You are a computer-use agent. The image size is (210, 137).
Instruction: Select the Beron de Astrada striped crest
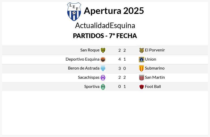pos(103,68)
